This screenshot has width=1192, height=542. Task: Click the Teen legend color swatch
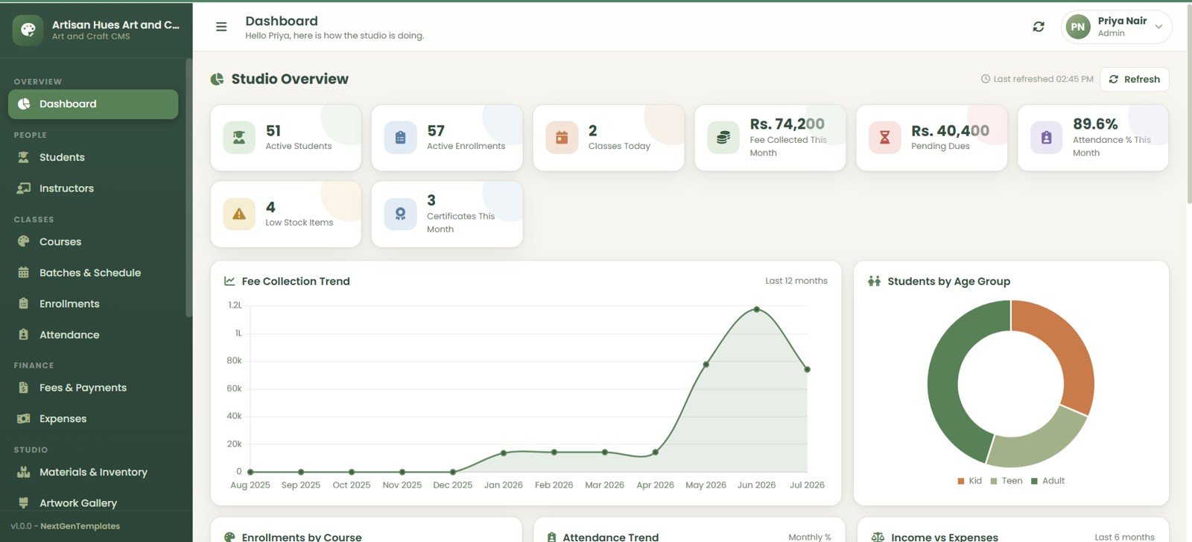(994, 481)
